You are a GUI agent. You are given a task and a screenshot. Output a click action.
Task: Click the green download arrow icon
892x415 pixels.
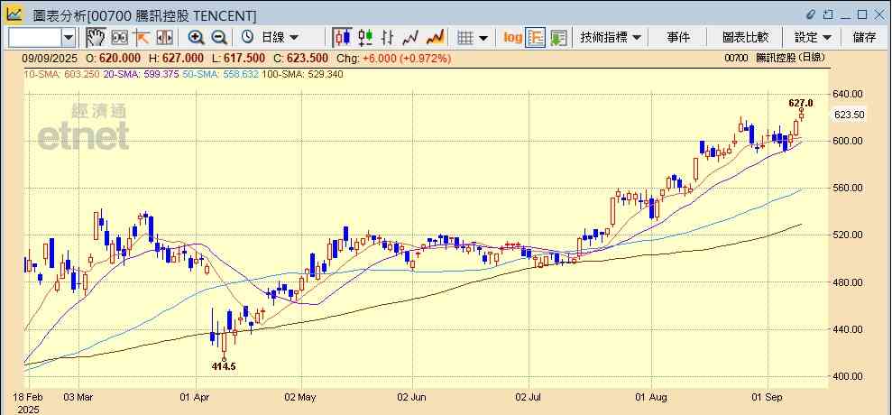pyautogui.click(x=558, y=38)
